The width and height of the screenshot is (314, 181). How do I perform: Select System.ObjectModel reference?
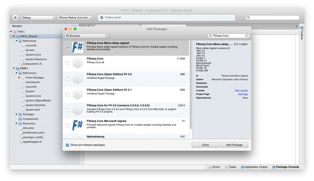[38, 101]
